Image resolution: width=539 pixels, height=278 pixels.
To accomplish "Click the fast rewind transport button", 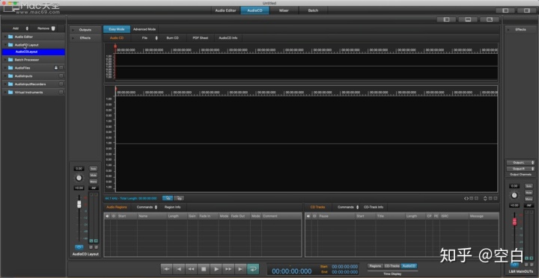I will tap(192, 269).
